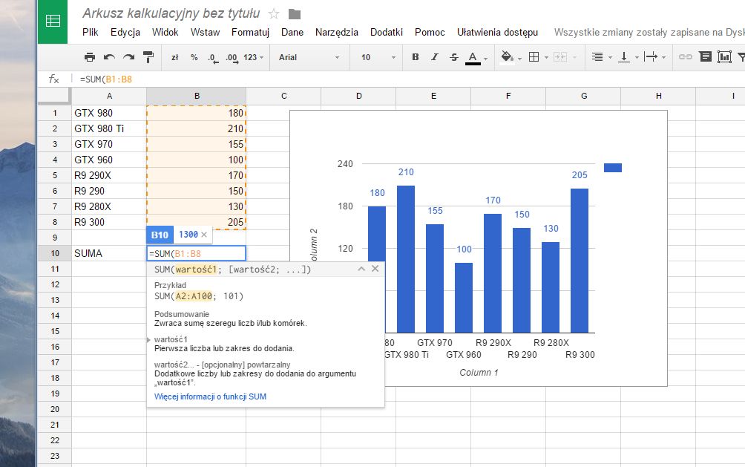745x467 pixels.
Task: Insert a link
Action: 685,57
